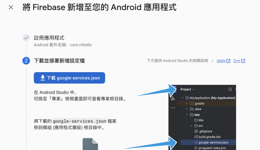Click the 在 Android Studio 中 text line
Viewport: 260px width, 150px height.
click(x=55, y=92)
